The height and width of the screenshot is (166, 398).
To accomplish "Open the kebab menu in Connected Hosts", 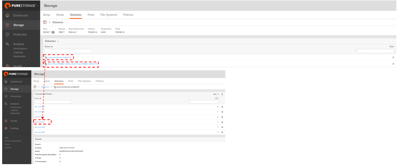I will [222, 94].
